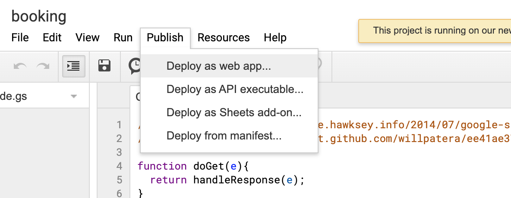511x198 pixels.
Task: Open the File menu
Action: click(x=20, y=37)
